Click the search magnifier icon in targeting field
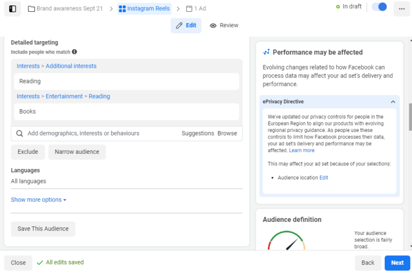Screen dimensions: 412x274 click(x=20, y=134)
